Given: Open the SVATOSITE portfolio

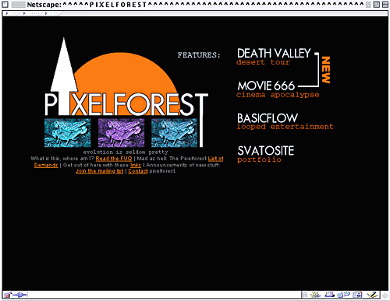Looking at the screenshot, I should (x=266, y=154).
